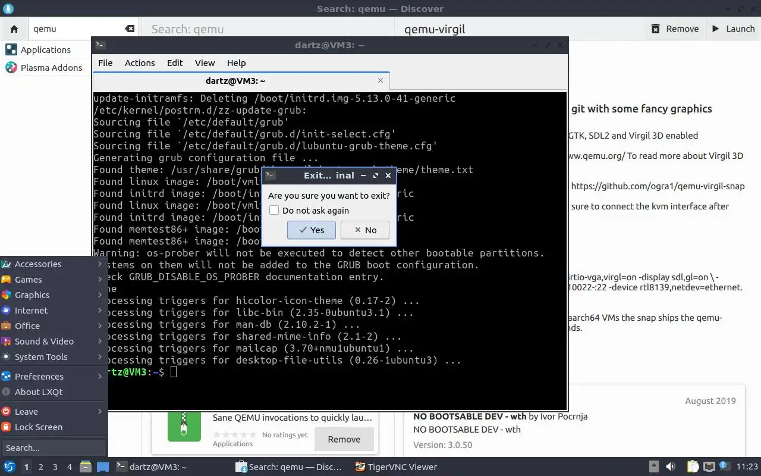
Task: Click the Discover app icon in title bar
Action: coord(8,8)
